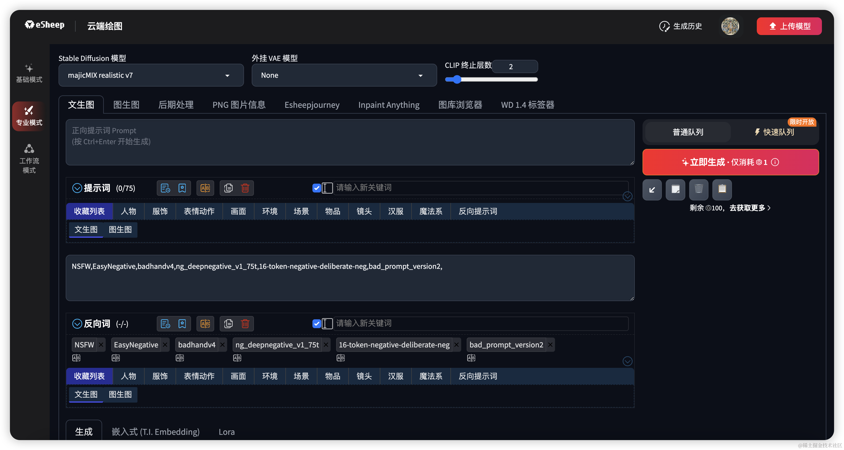Screen dimensions: 844x450
Task: Open the 基础模式 basic mode sidebar item
Action: [29, 73]
